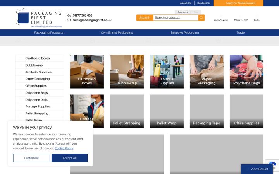The height and width of the screenshot is (174, 279).
Task: Select Postage Supplies in the sidebar
Action: tap(40, 107)
